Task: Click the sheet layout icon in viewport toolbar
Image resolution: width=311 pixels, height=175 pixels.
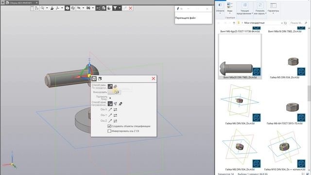Action: (x=37, y=8)
